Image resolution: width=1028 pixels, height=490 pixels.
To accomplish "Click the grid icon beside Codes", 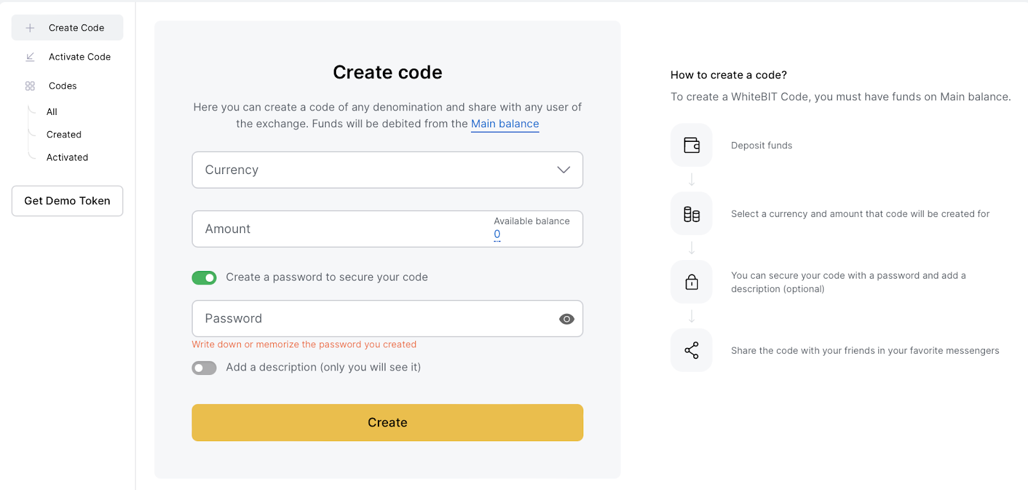I will tap(30, 86).
